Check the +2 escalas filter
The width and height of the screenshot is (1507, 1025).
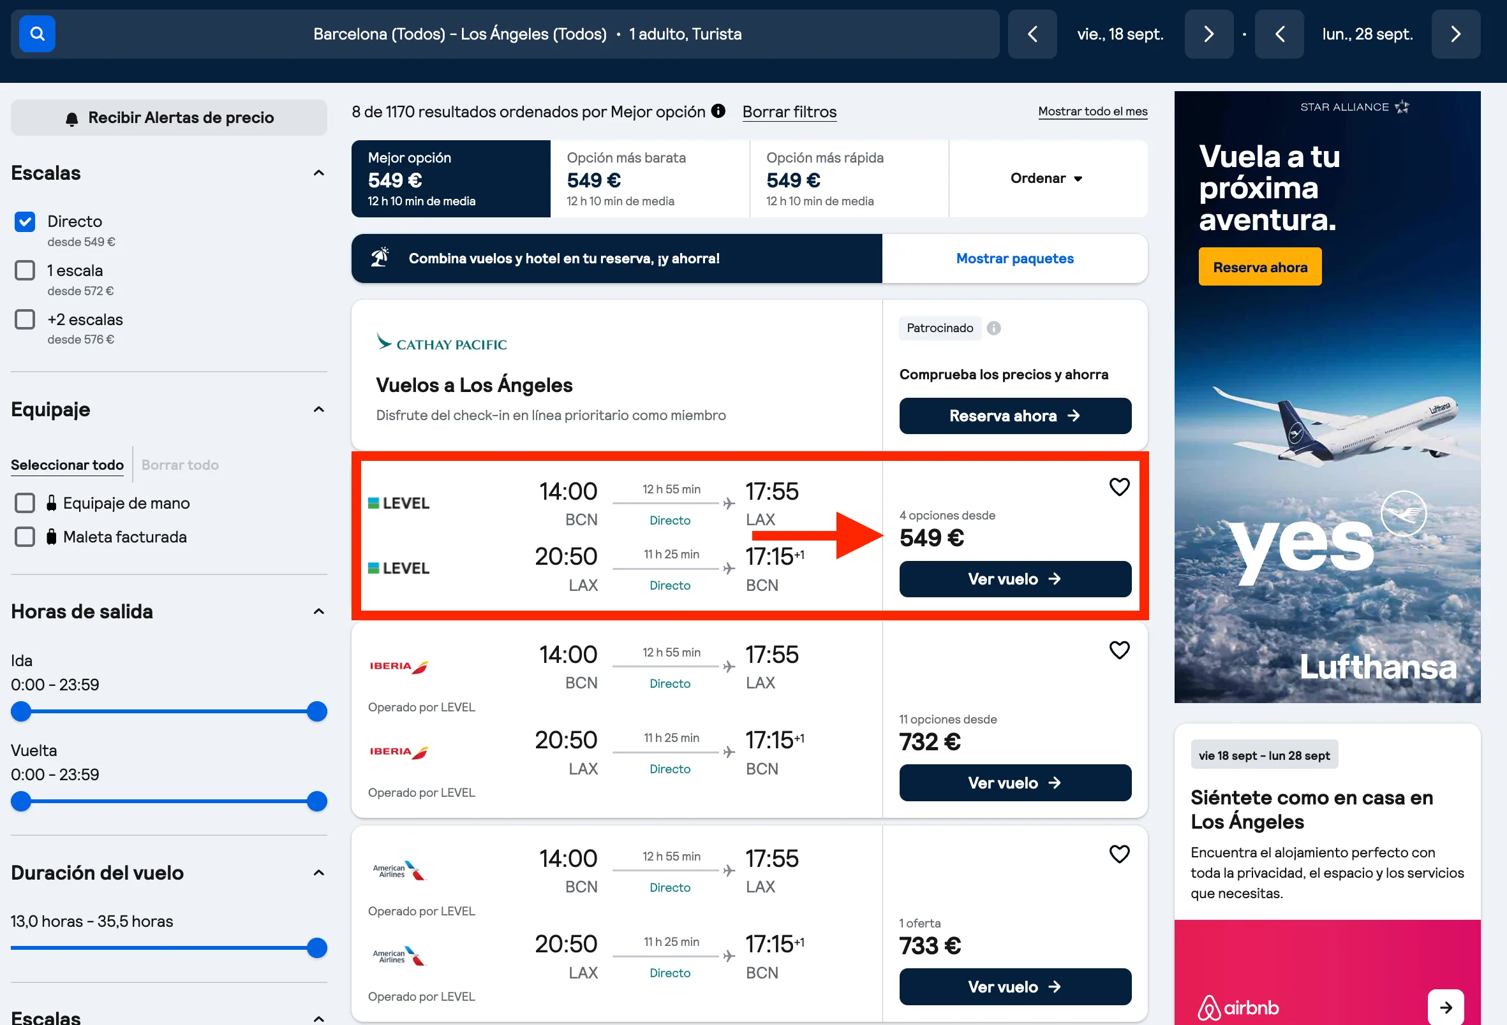[x=25, y=319]
